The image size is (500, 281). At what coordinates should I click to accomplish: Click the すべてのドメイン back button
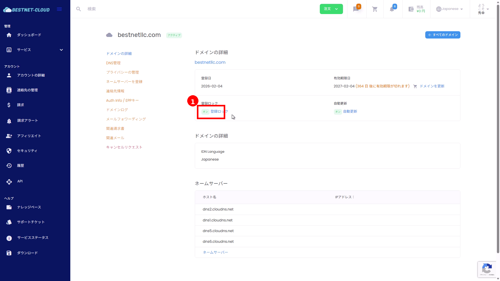(x=442, y=35)
